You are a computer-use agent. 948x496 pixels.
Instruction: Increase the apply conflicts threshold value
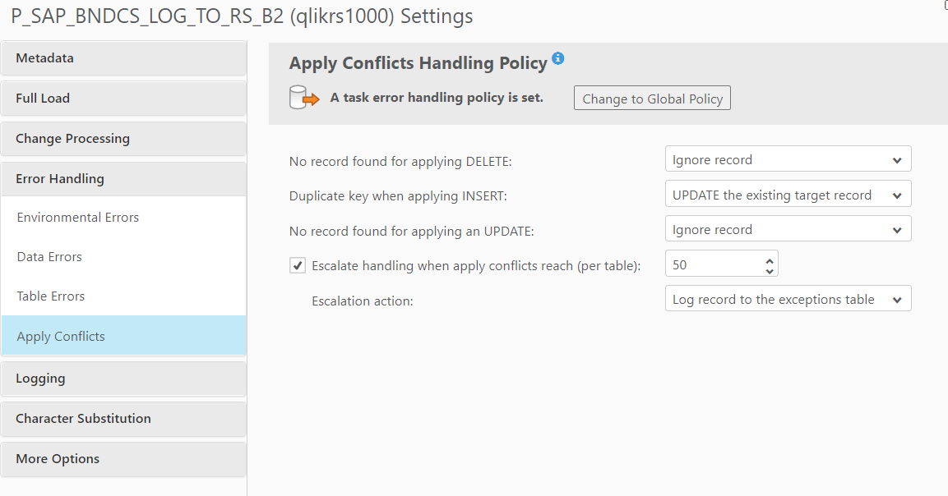pyautogui.click(x=770, y=259)
